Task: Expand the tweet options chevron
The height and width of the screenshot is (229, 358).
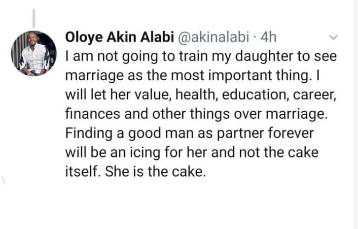Action: 332,37
